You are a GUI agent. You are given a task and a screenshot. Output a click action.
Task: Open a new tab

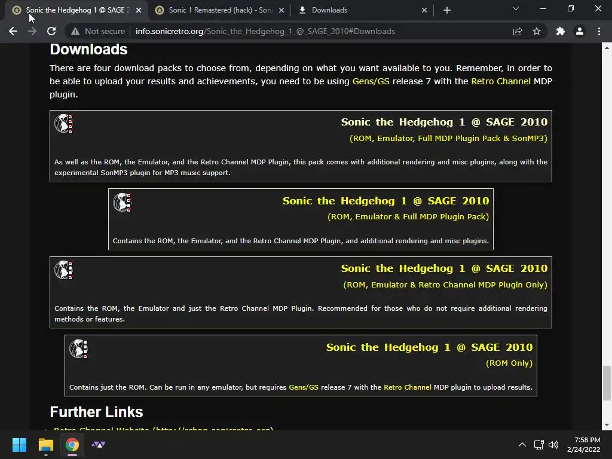pyautogui.click(x=447, y=10)
